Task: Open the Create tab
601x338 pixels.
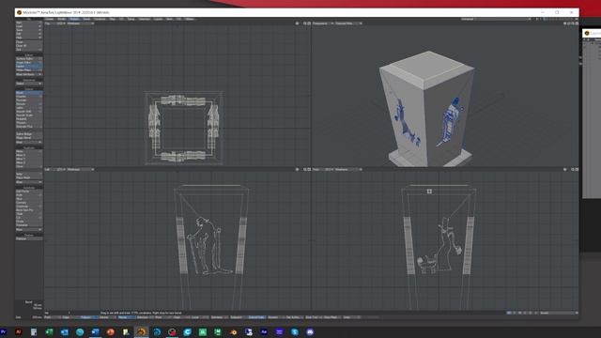Action: [49, 19]
